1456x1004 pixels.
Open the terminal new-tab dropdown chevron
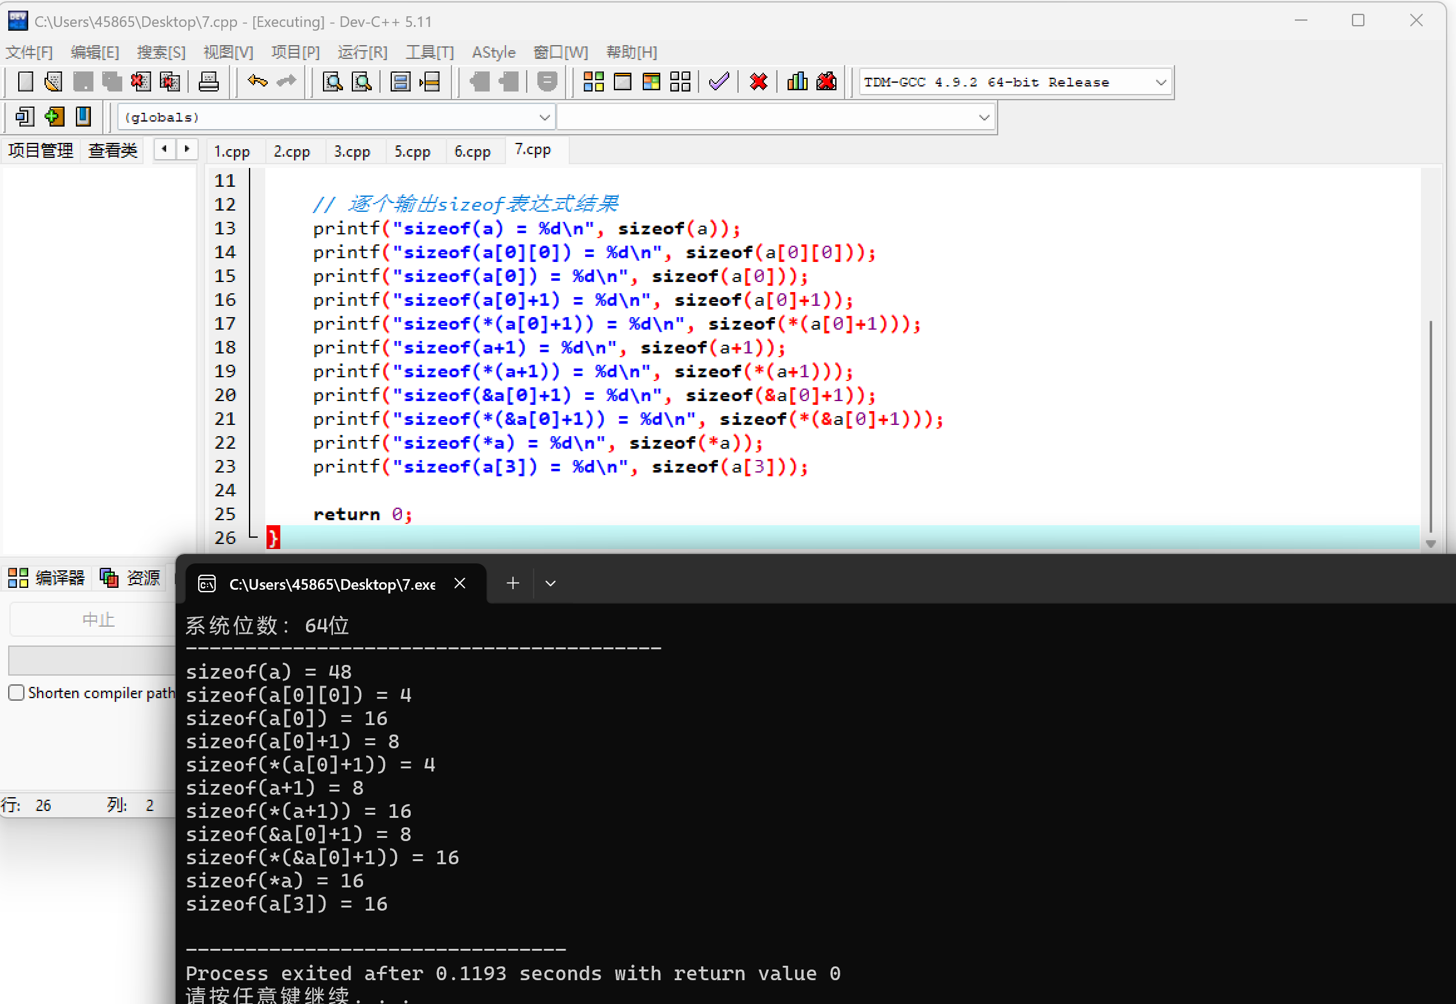coord(551,583)
